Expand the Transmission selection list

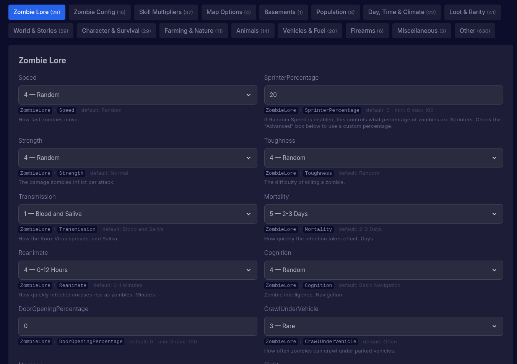[x=138, y=214]
